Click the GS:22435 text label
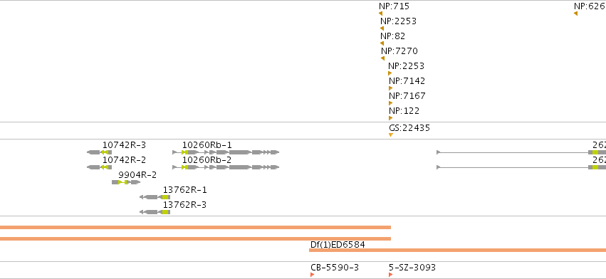The width and height of the screenshot is (606, 279). click(409, 128)
